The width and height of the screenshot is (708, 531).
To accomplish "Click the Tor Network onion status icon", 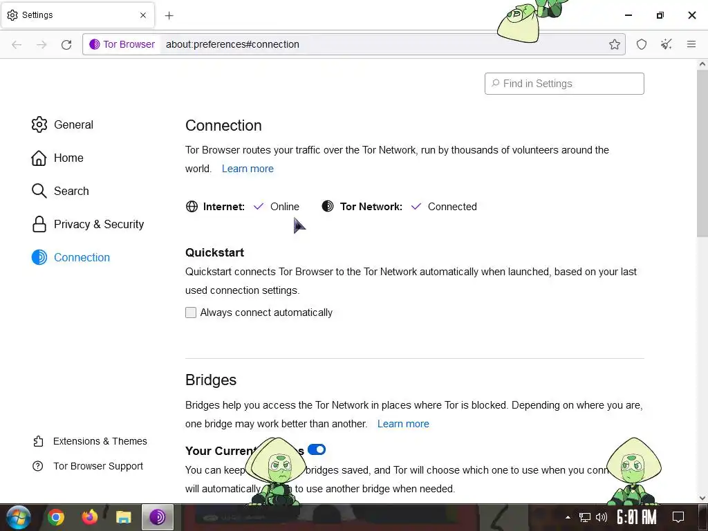I will [x=328, y=206].
